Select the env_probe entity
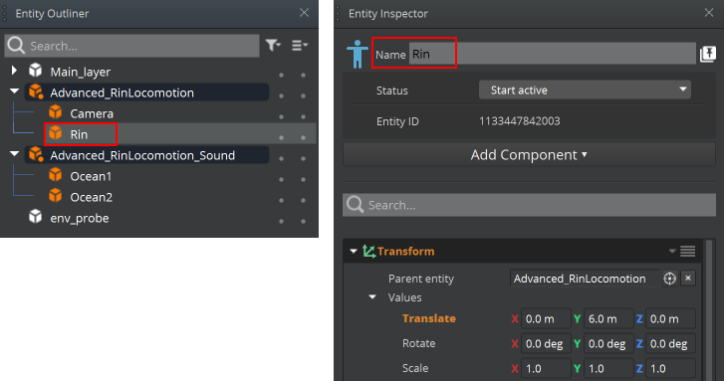 click(x=80, y=218)
